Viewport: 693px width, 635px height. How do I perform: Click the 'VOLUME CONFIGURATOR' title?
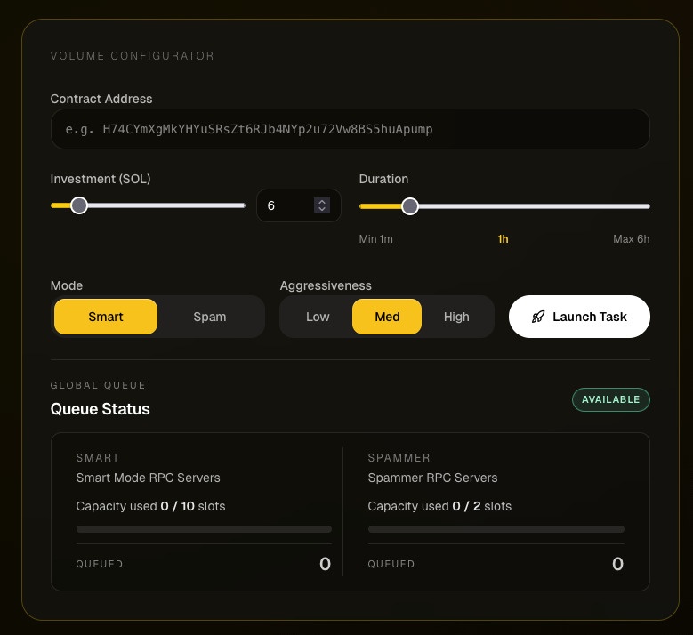click(x=133, y=56)
